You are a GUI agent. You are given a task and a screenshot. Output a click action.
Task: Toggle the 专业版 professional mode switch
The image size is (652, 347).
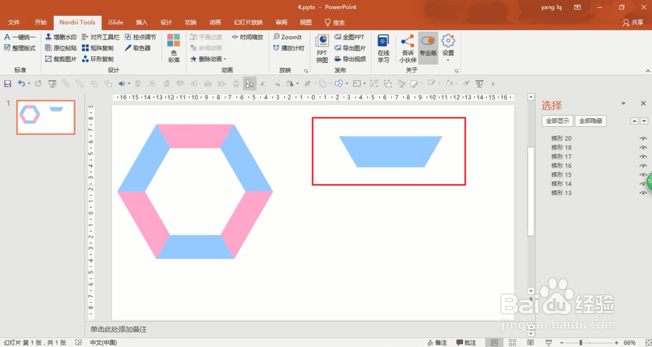click(x=428, y=48)
